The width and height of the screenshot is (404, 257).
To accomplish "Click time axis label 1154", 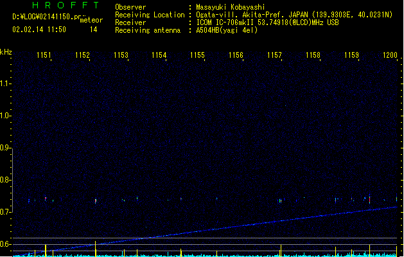I will (159, 55).
